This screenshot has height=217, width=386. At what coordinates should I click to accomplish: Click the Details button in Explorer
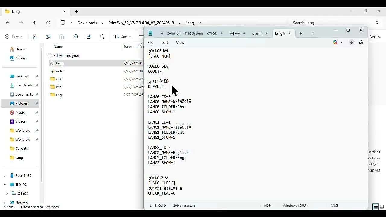tap(374, 36)
